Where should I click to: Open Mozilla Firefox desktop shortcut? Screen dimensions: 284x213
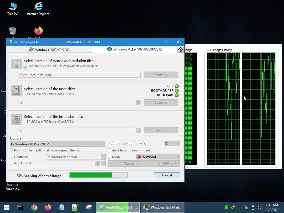click(38, 32)
